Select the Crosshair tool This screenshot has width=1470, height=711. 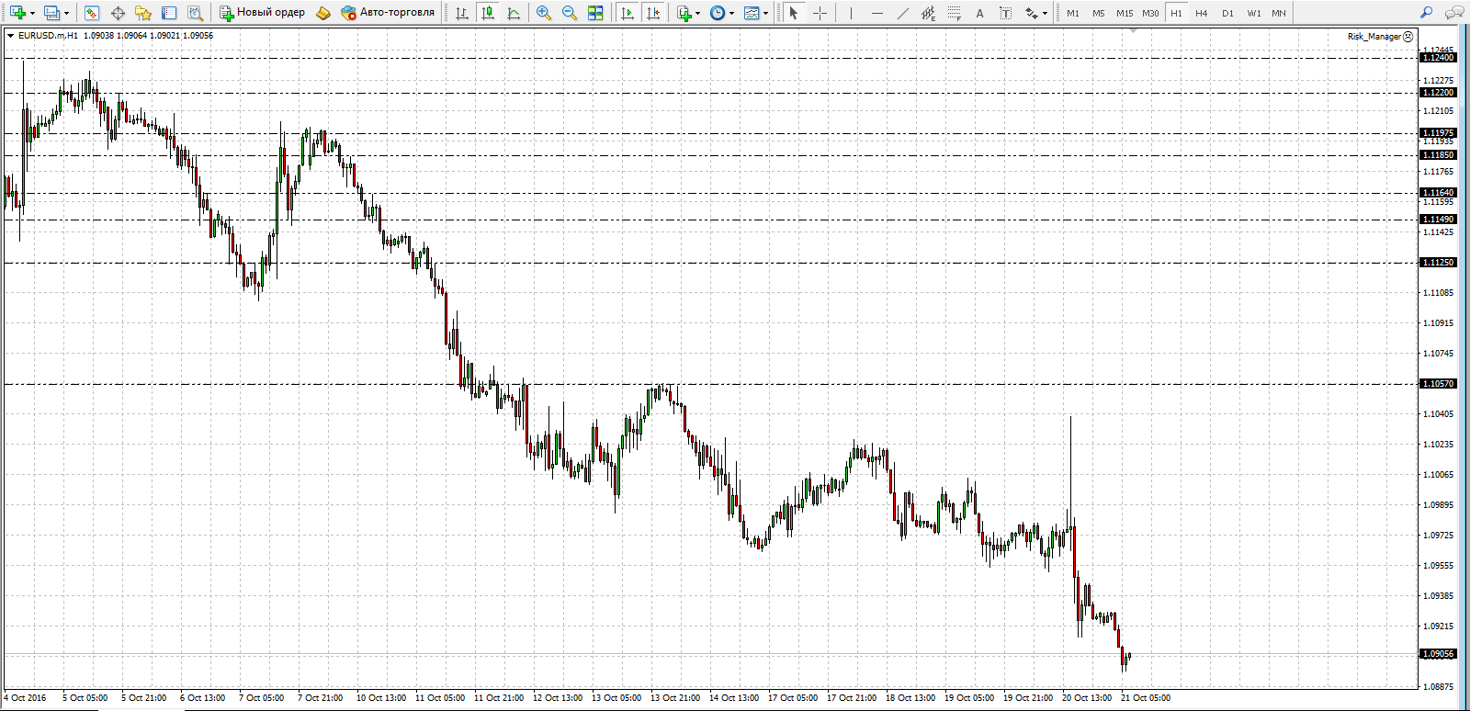click(820, 13)
